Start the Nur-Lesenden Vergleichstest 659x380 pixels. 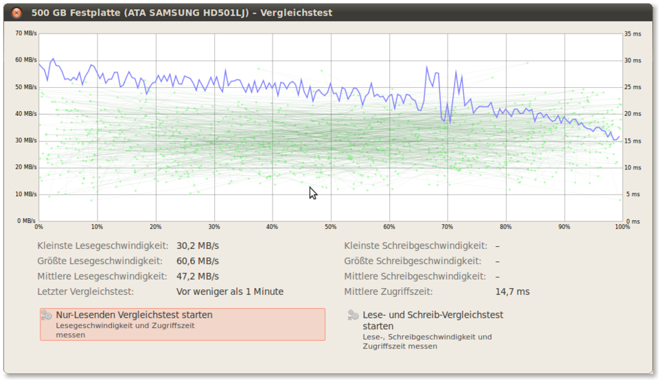coord(183,324)
